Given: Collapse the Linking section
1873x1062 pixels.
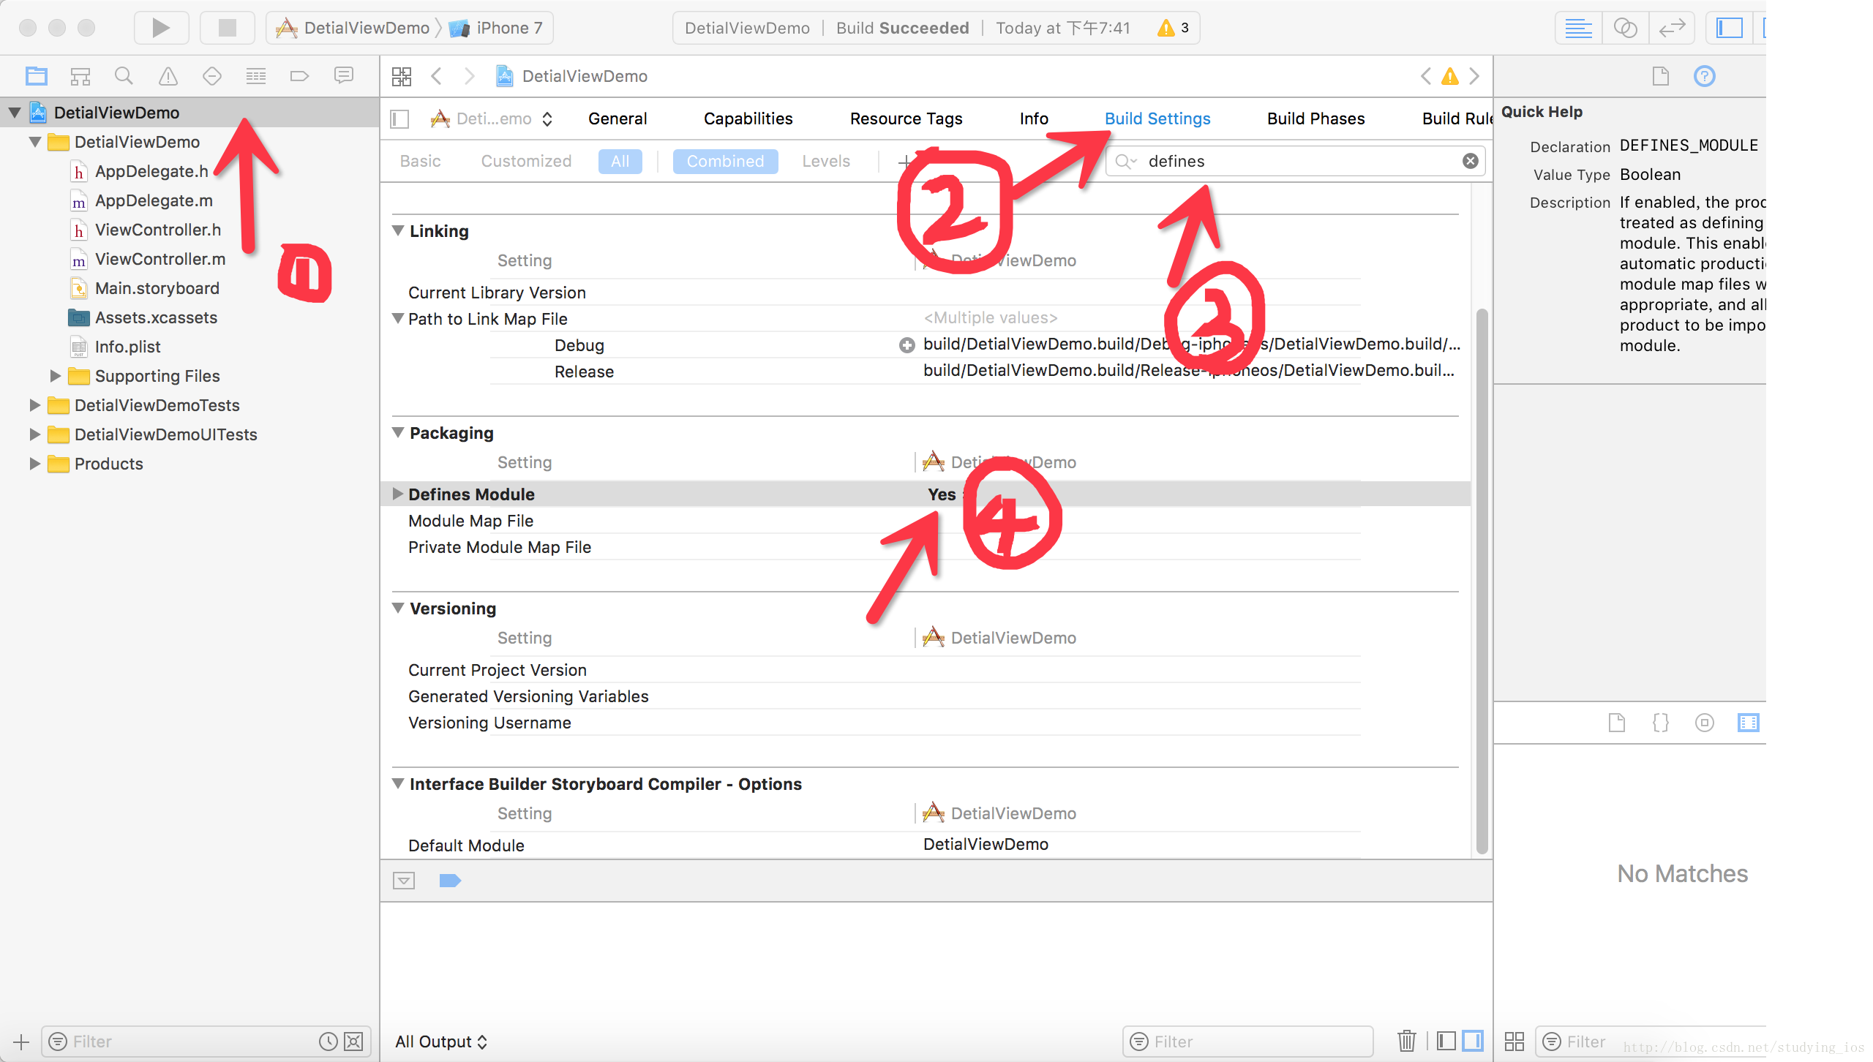Looking at the screenshot, I should point(398,231).
